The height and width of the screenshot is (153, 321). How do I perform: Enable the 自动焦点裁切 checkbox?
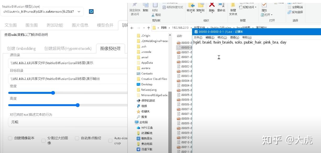click(x=77, y=138)
